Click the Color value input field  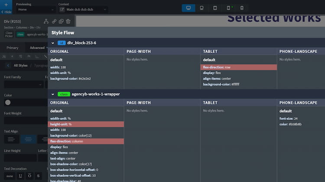click(29, 103)
